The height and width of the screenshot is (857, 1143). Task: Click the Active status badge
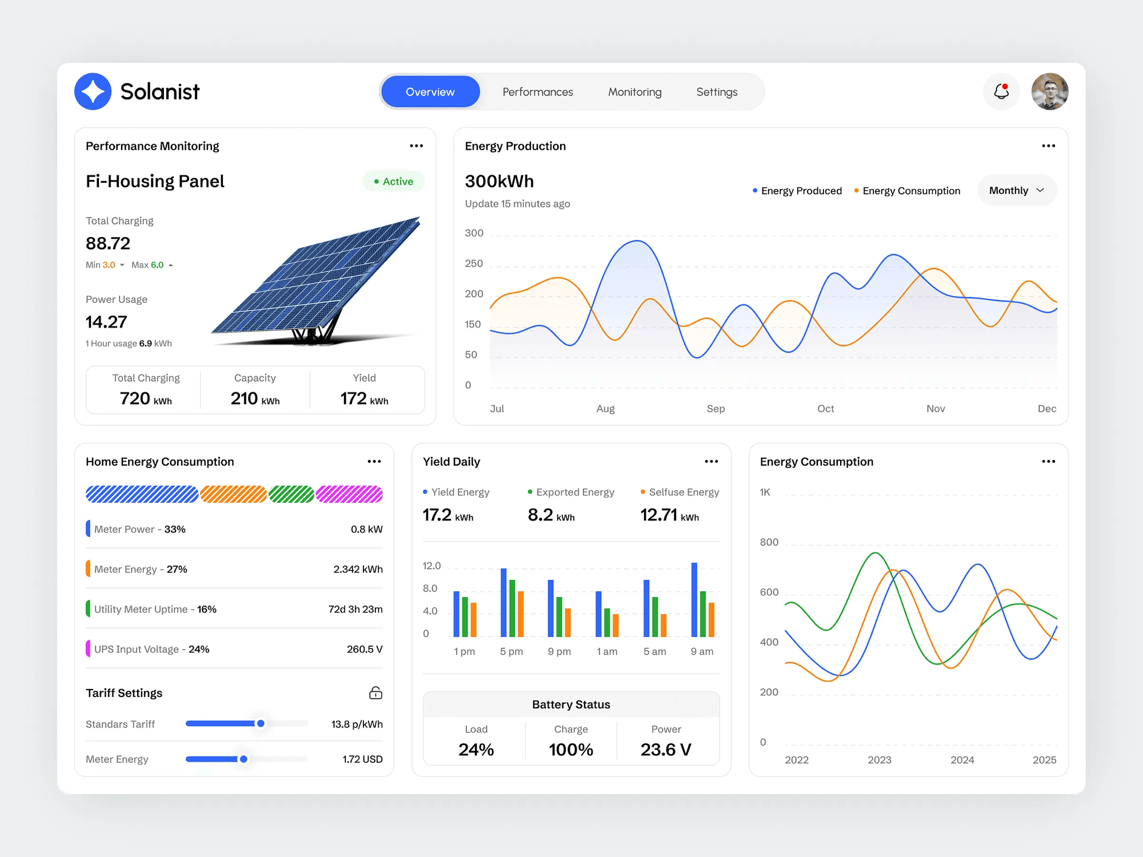coord(394,181)
